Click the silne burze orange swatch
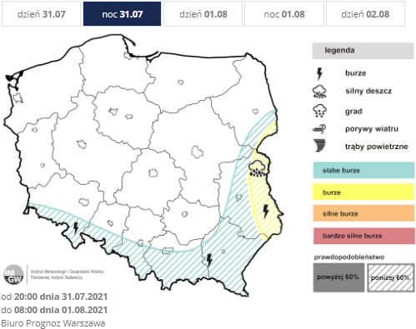The image size is (416, 329). pyautogui.click(x=363, y=213)
